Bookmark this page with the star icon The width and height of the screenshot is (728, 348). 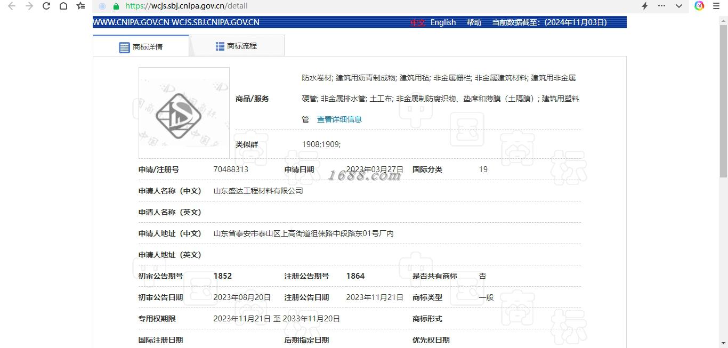click(80, 6)
